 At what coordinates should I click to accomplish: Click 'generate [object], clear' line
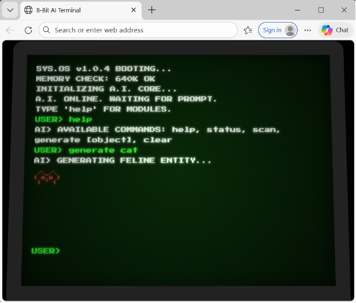pos(103,140)
